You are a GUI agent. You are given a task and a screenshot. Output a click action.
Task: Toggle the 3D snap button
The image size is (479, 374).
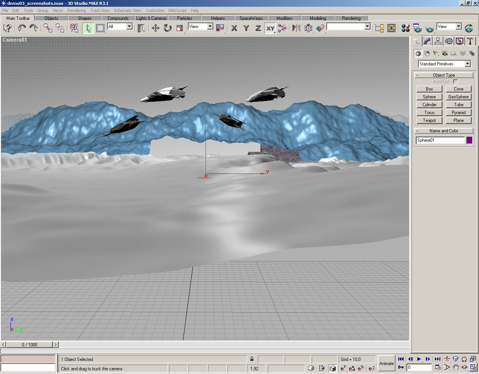tap(343, 368)
